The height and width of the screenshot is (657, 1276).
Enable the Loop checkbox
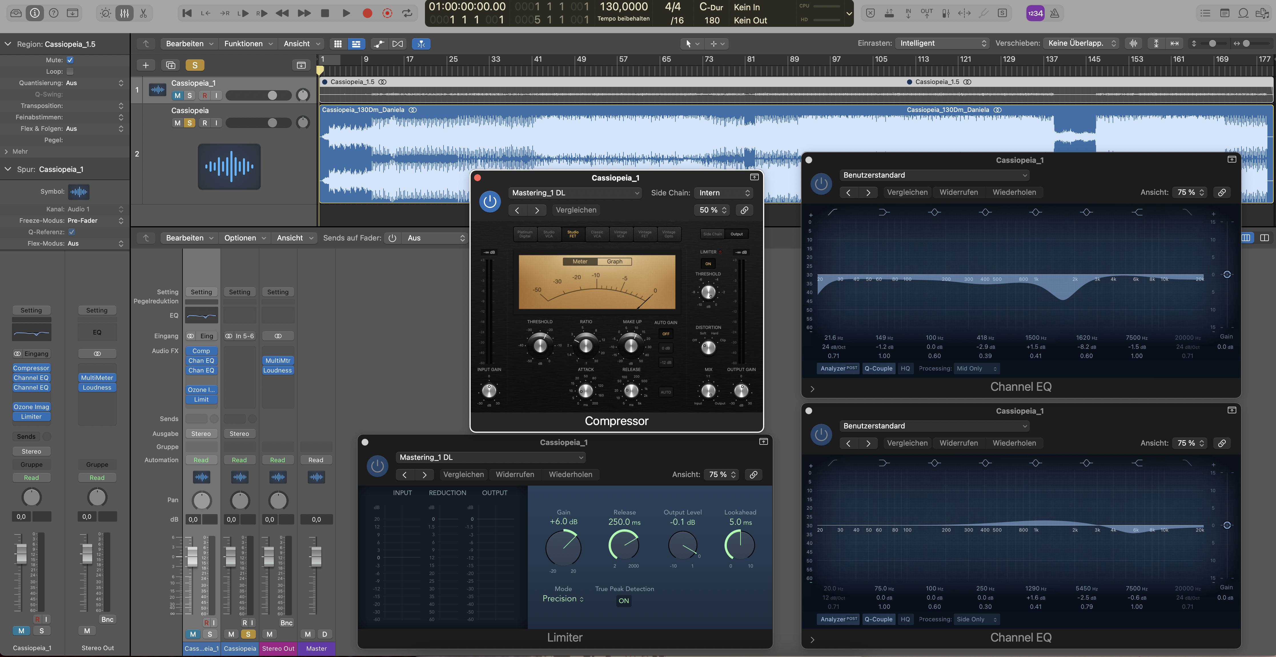70,71
